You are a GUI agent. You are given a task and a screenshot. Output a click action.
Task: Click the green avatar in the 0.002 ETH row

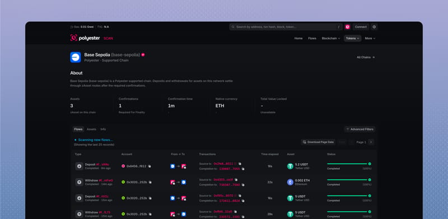[123, 182]
